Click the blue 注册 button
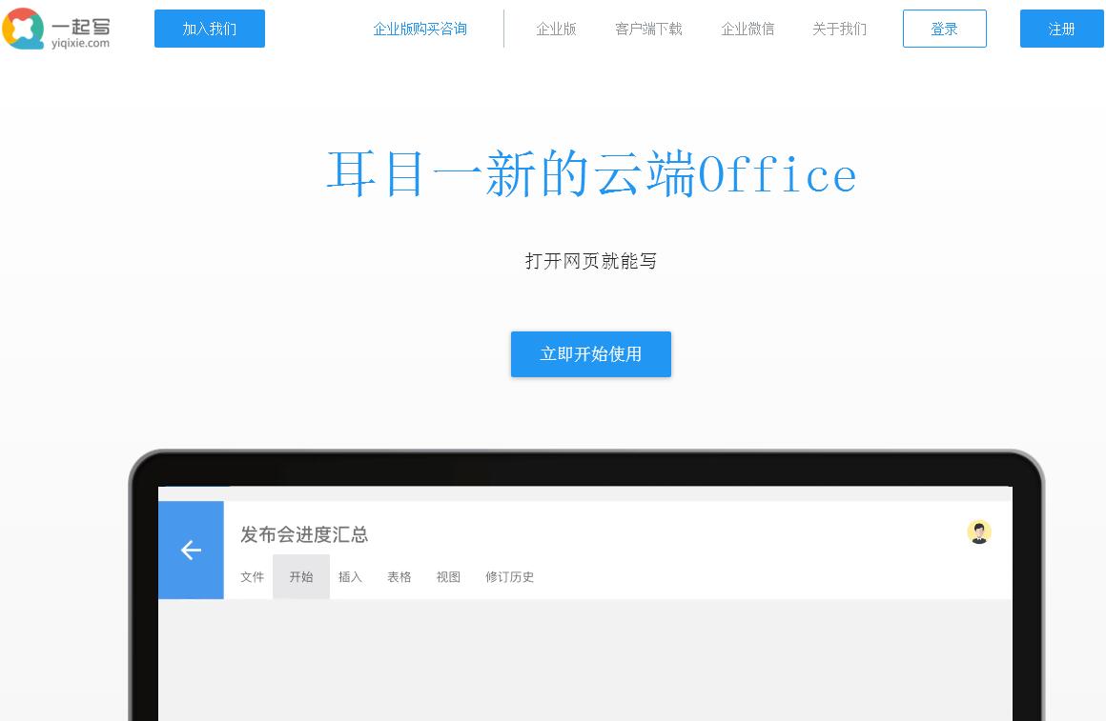Screen dimensions: 1106x721 (x=1061, y=29)
